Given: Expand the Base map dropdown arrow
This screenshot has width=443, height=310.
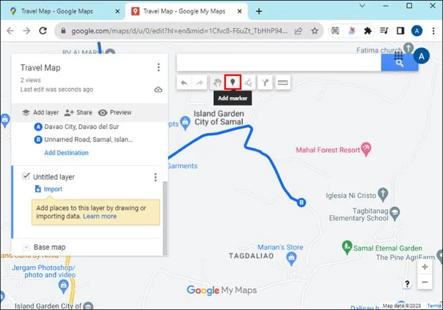Looking at the screenshot, I should tap(26, 248).
